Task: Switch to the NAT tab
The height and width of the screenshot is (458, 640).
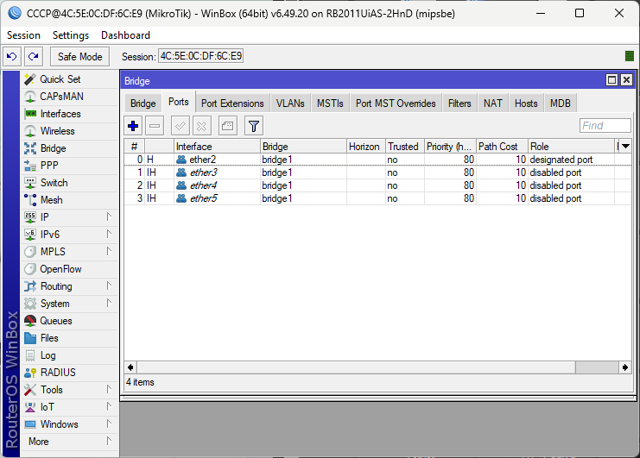Action: coord(493,104)
